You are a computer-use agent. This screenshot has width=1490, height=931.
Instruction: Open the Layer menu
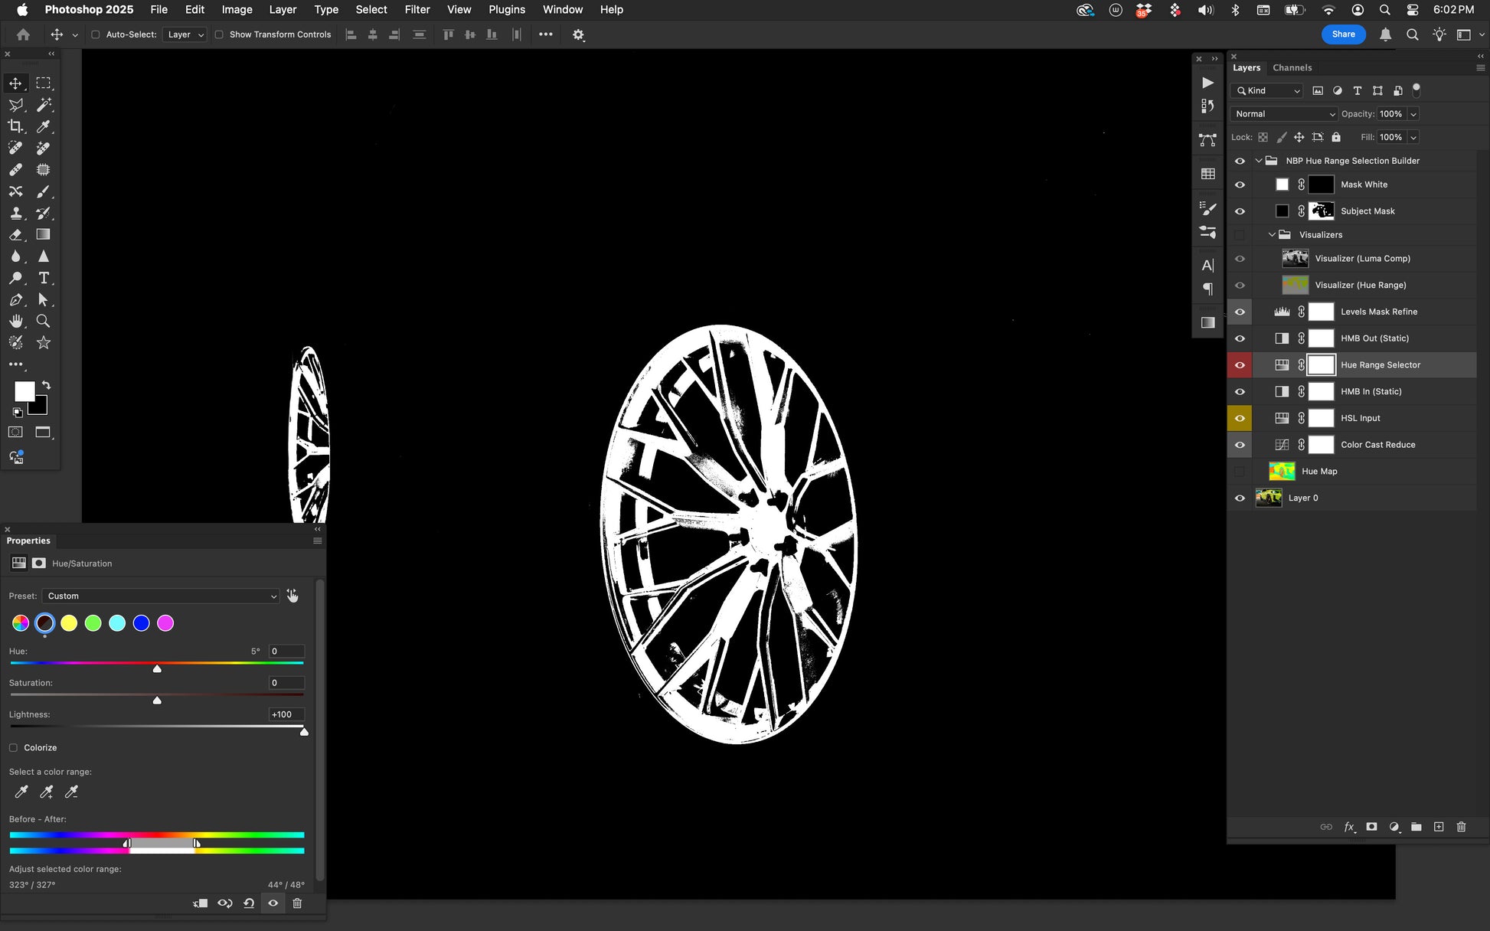(283, 9)
